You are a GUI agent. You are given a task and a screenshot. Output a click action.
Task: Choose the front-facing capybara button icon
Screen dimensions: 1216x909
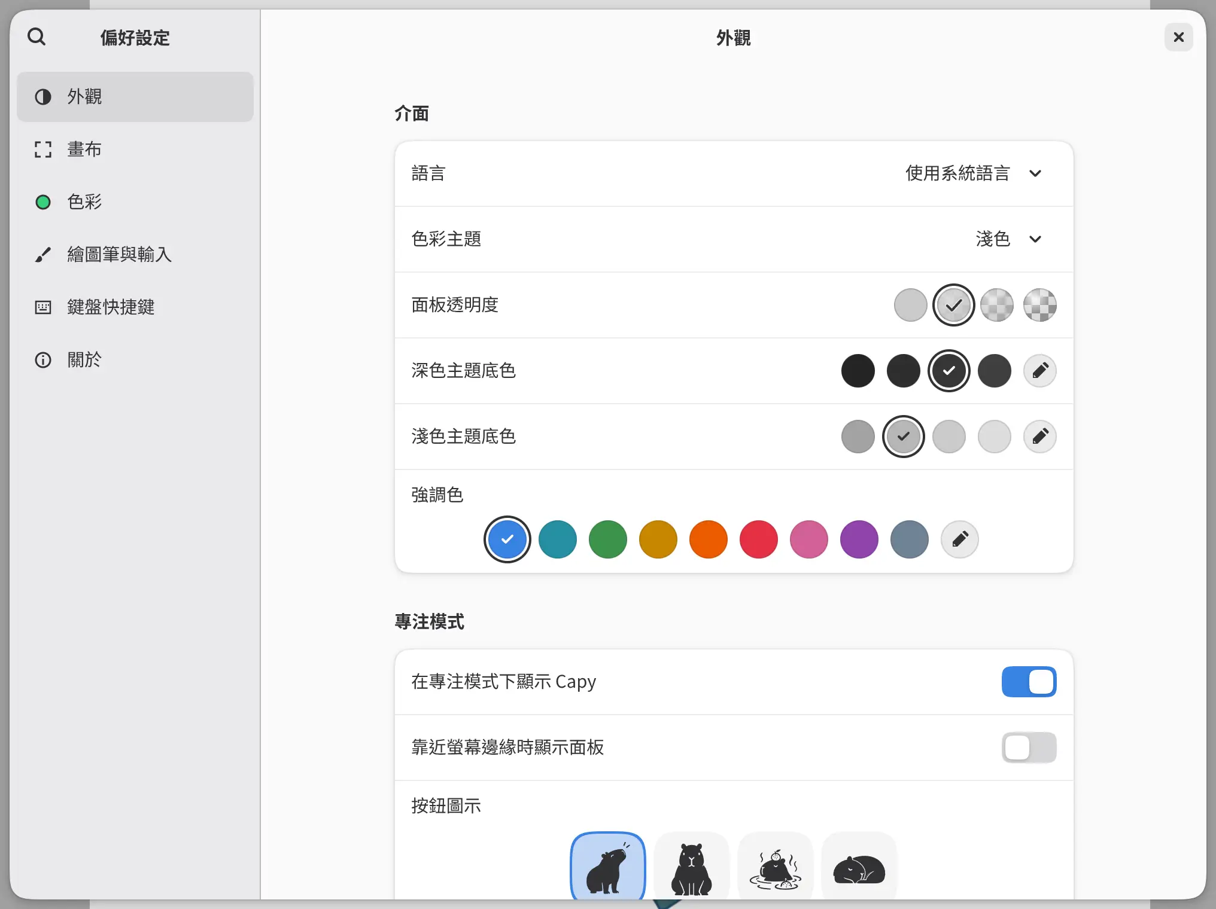pos(692,867)
